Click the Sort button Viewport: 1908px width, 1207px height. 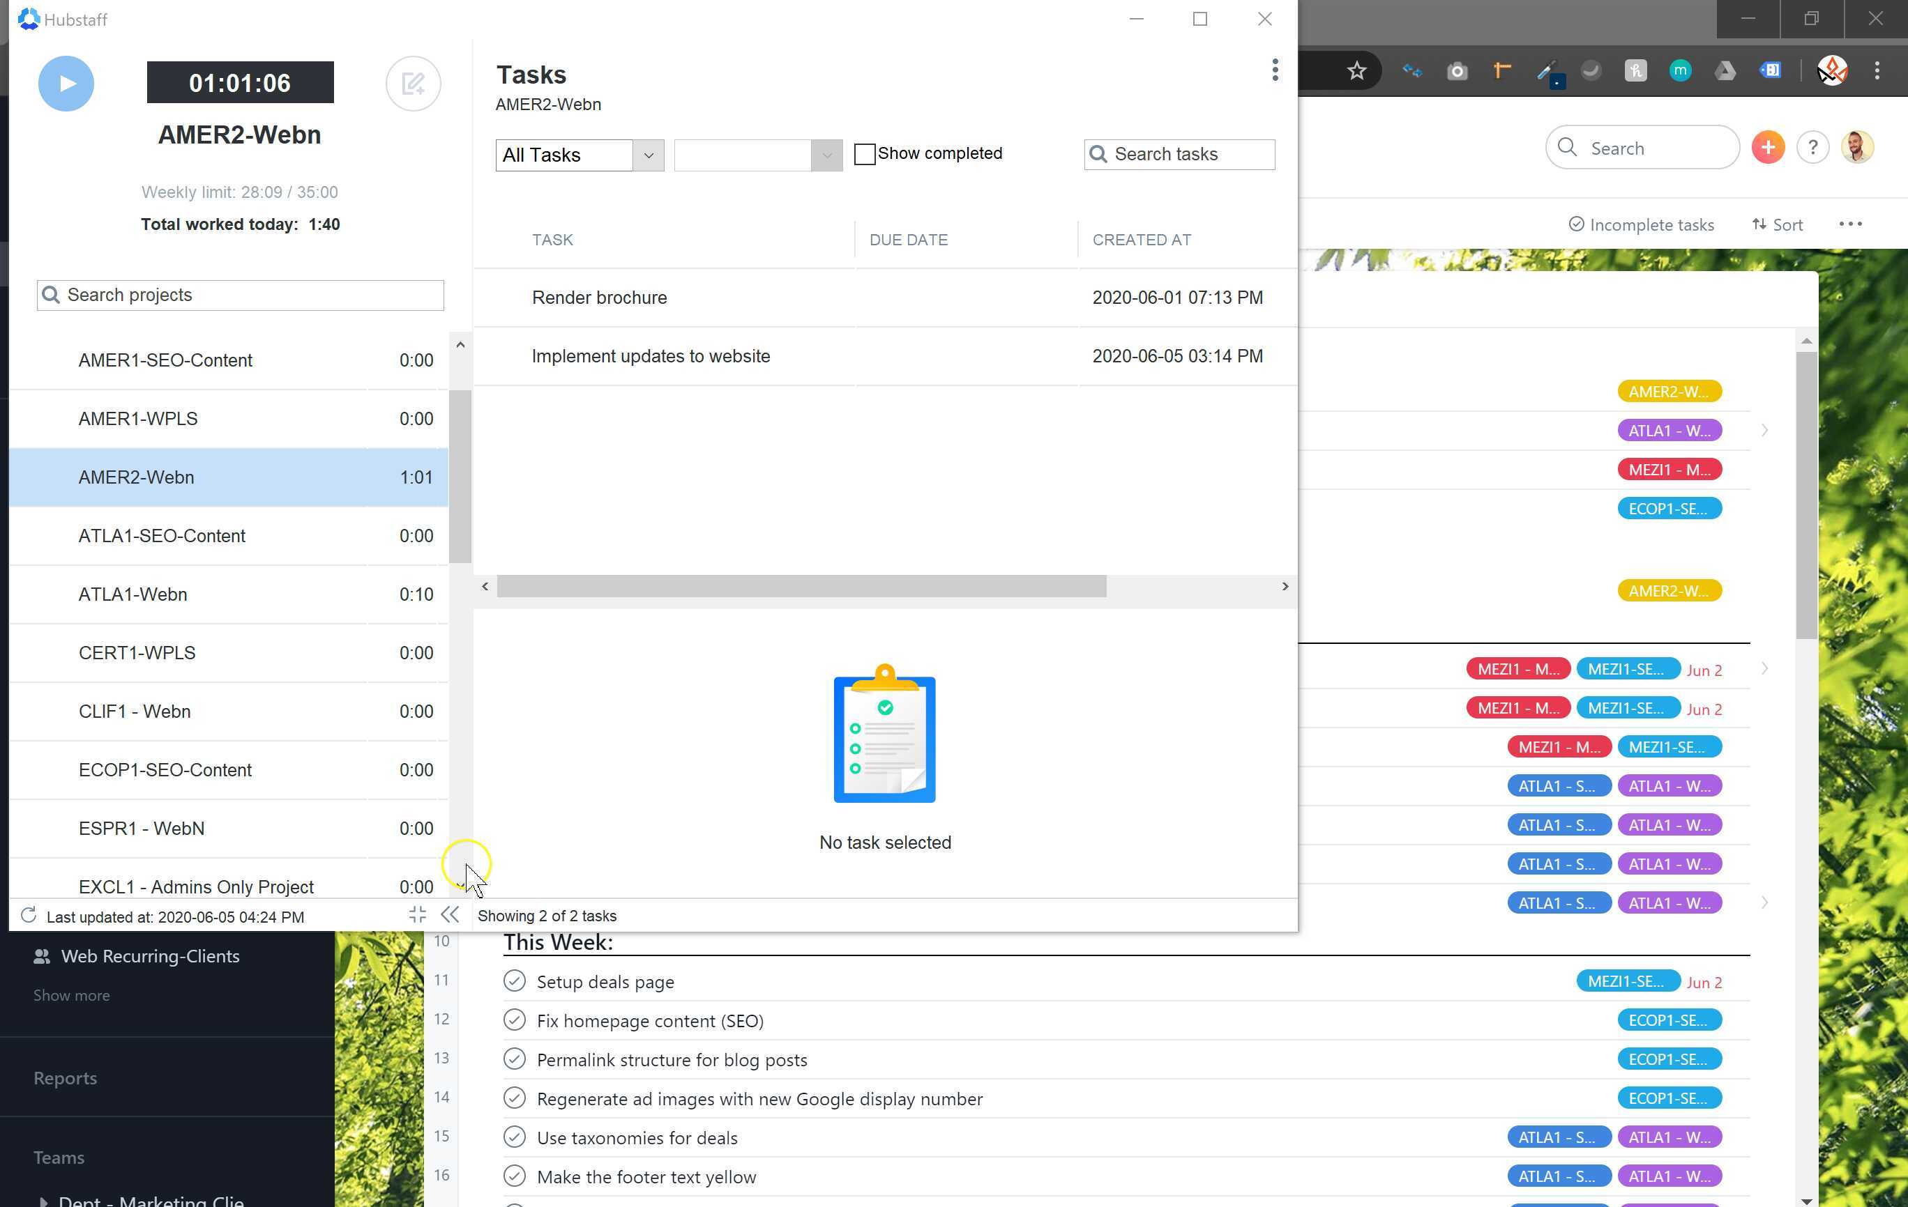coord(1778,225)
